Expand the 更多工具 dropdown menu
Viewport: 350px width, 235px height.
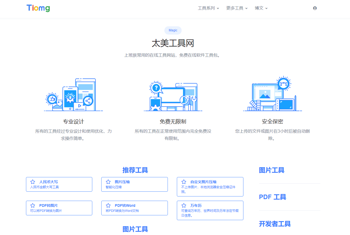[x=237, y=8]
